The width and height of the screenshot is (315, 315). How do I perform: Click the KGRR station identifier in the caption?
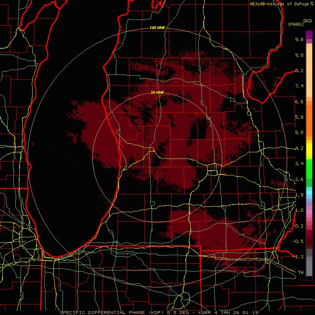[x=204, y=313]
